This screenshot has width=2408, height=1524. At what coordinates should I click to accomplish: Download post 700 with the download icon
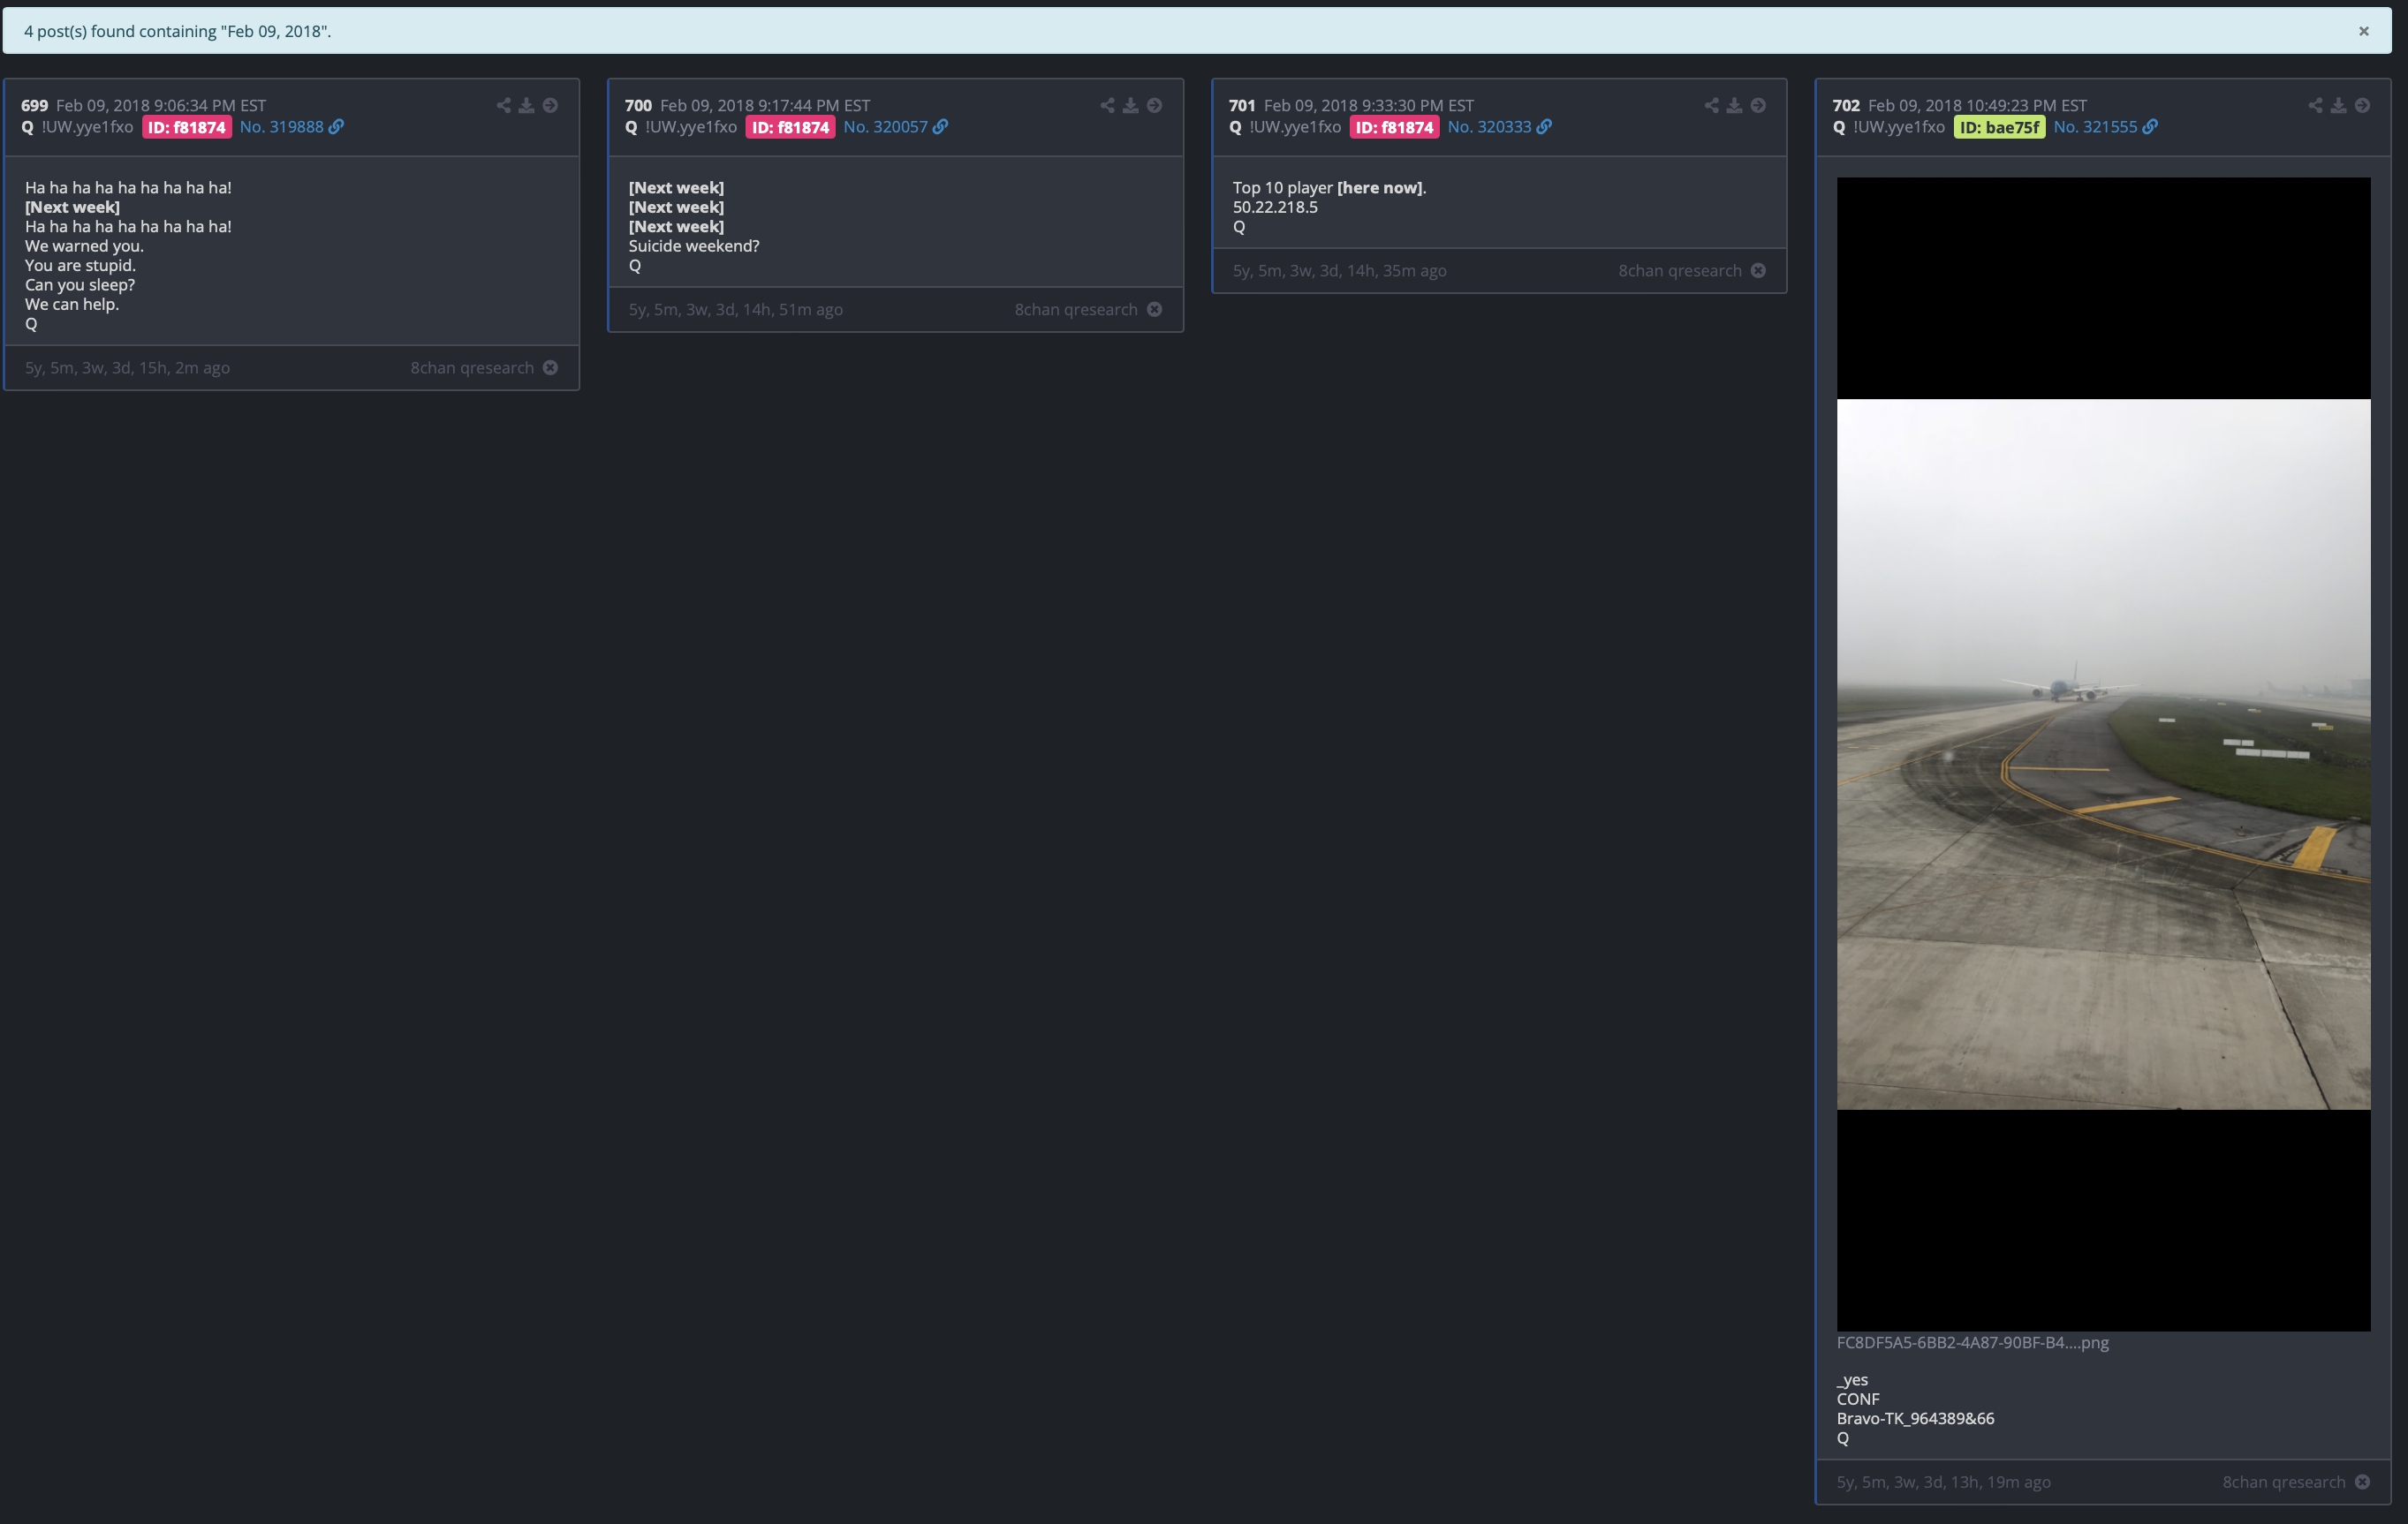pos(1130,105)
